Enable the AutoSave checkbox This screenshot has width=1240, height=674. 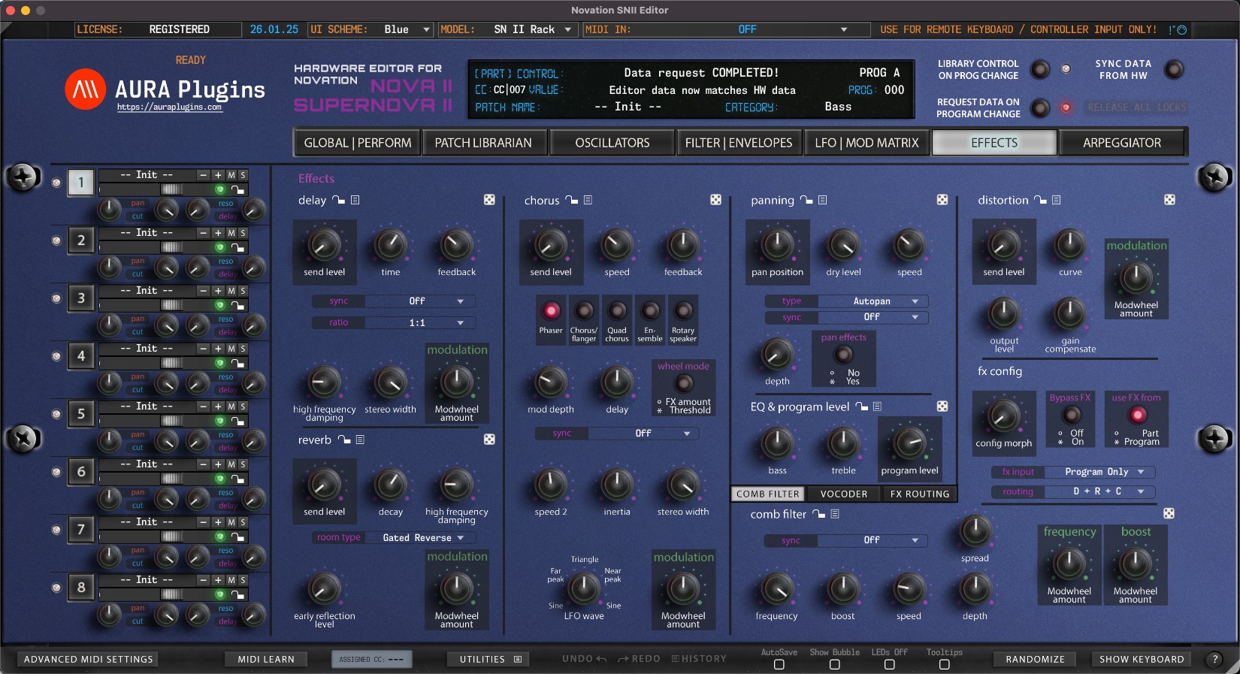coord(779,664)
